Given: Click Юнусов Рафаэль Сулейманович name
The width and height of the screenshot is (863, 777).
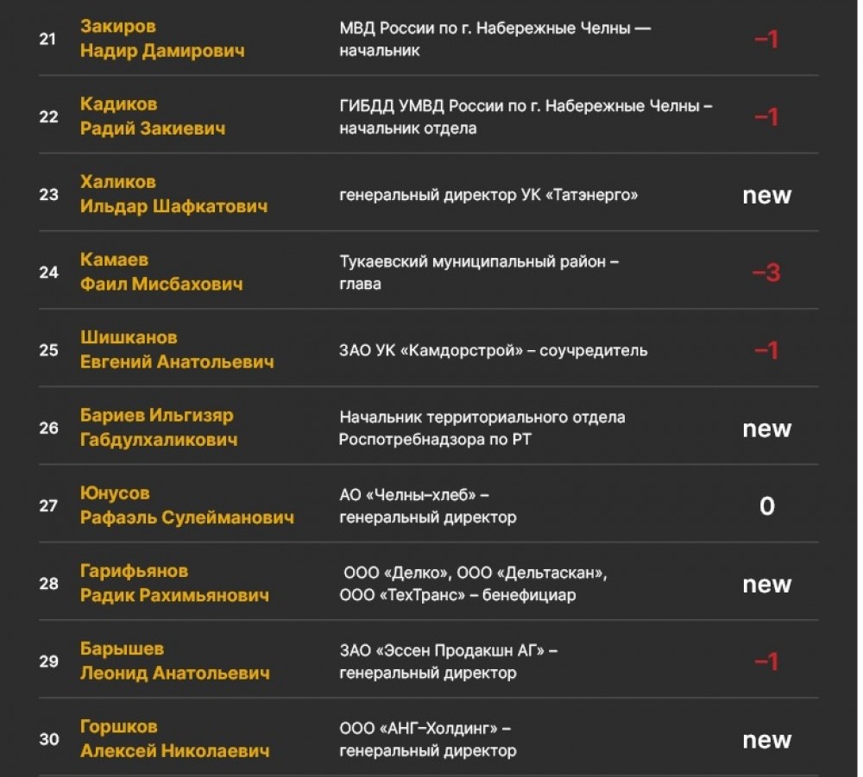Looking at the screenshot, I should tap(186, 505).
